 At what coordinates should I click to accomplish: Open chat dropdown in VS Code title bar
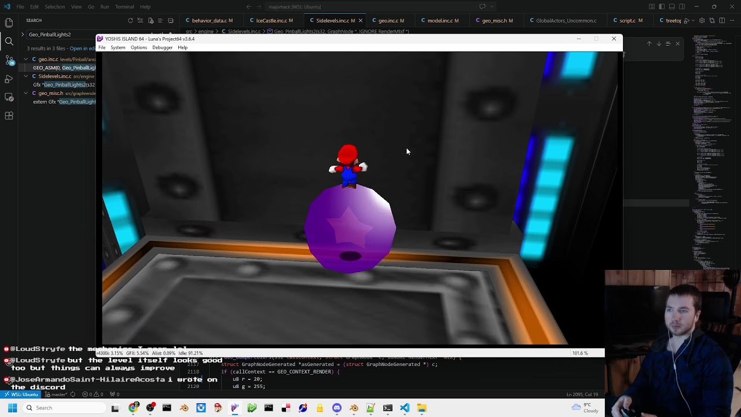(491, 7)
